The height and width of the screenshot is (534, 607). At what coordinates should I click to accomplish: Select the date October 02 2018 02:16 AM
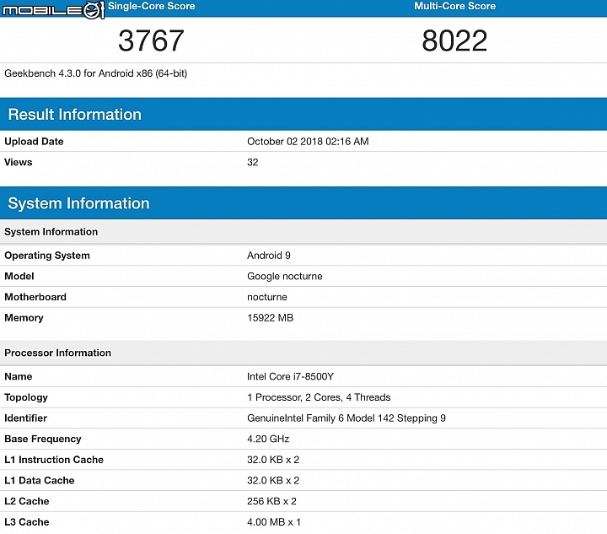coord(308,142)
